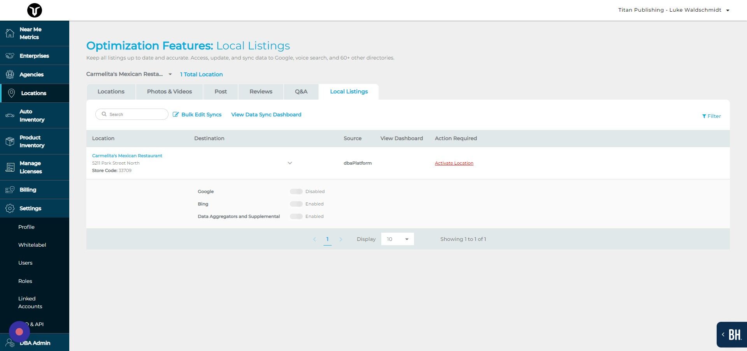
Task: Open Auto Inventory in sidebar
Action: pos(35,116)
